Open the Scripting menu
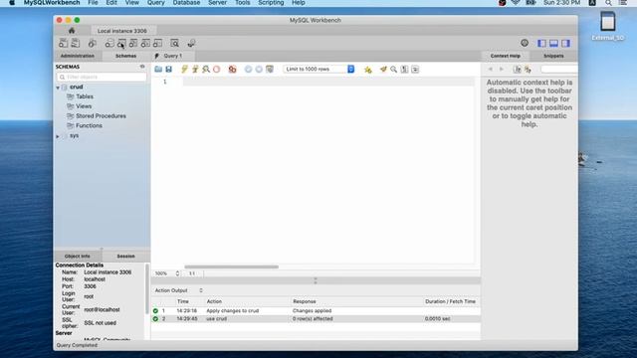Image resolution: width=637 pixels, height=358 pixels. click(271, 3)
